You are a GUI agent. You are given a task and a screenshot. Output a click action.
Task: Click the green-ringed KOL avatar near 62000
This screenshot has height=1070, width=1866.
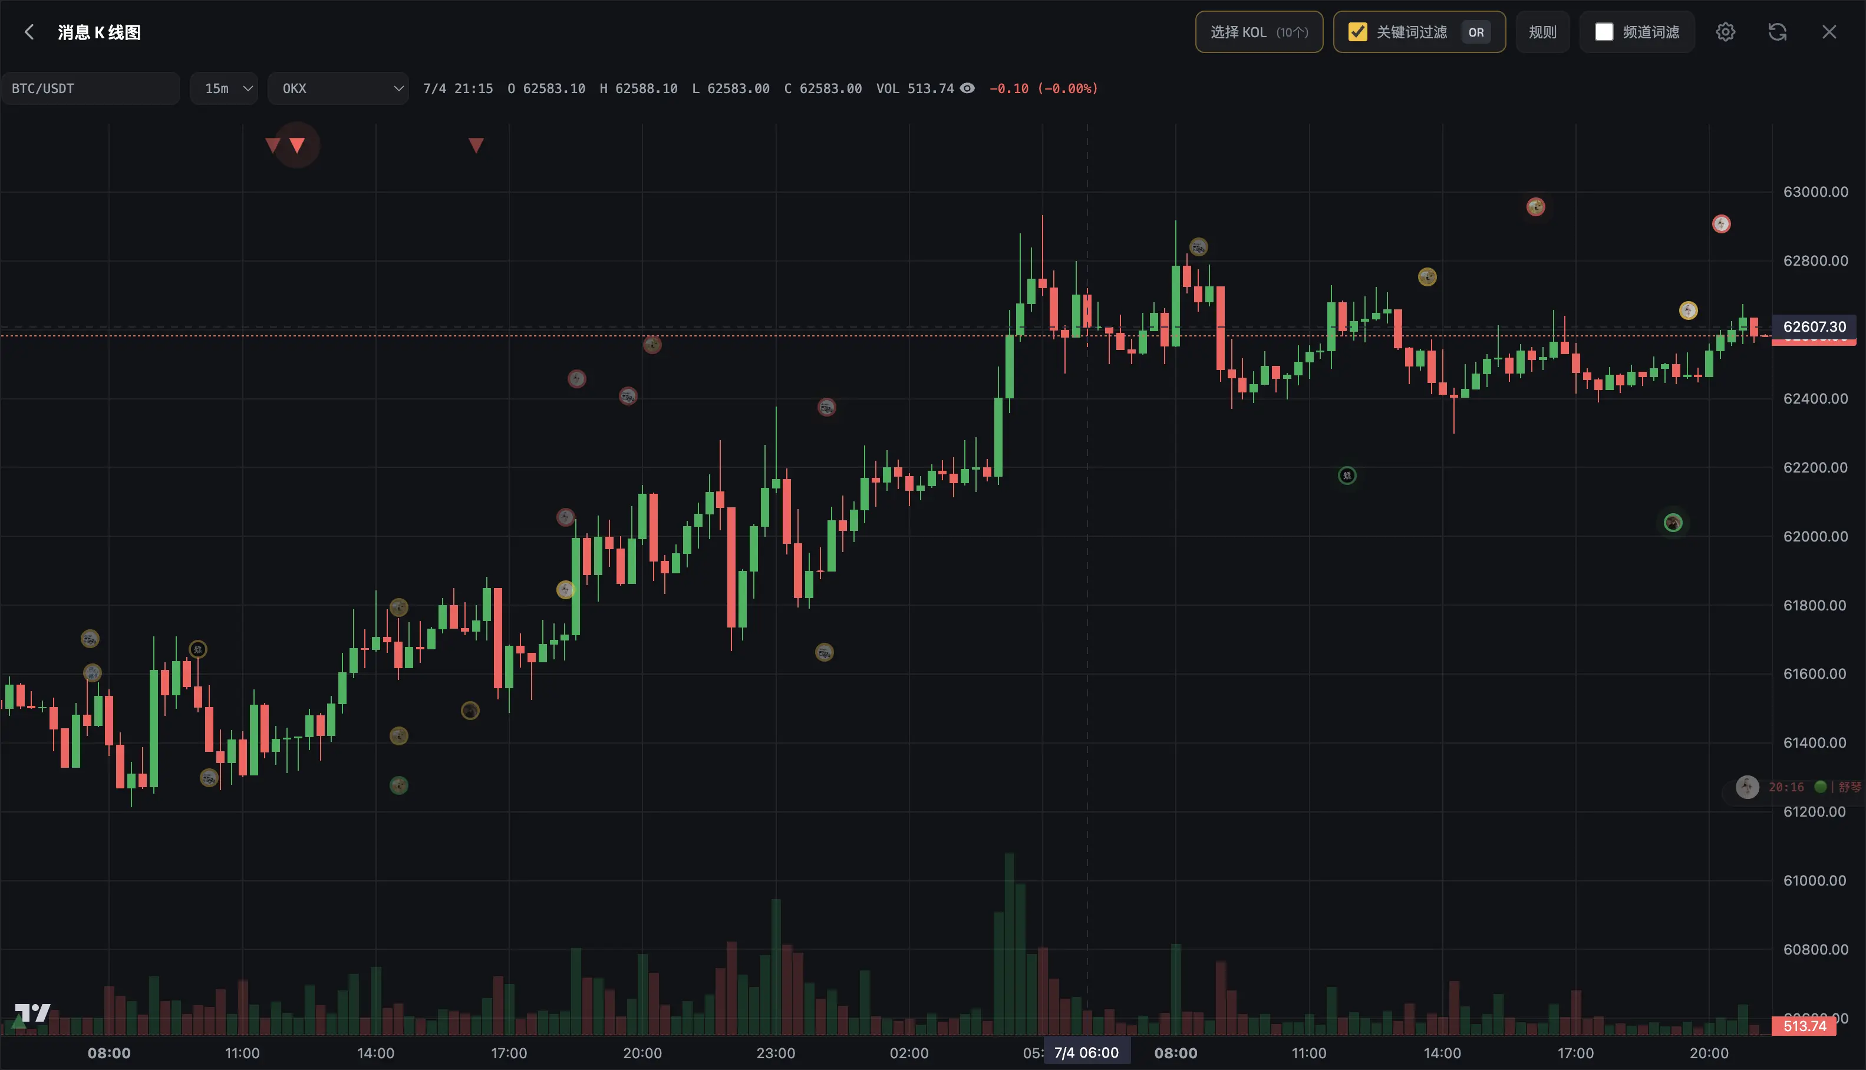[1673, 523]
